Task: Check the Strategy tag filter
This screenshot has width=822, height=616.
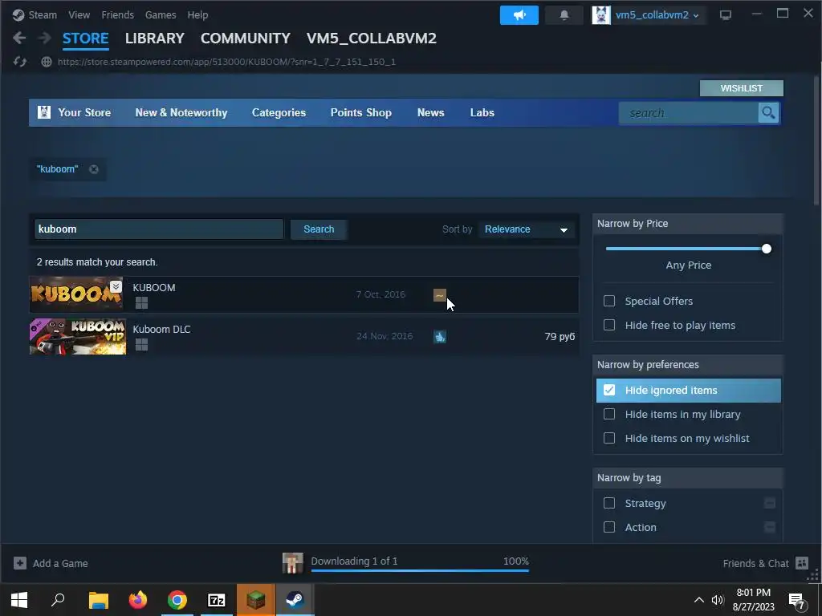Action: point(609,503)
